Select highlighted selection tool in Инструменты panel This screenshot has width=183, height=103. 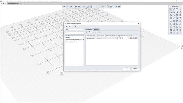(x=171, y=9)
